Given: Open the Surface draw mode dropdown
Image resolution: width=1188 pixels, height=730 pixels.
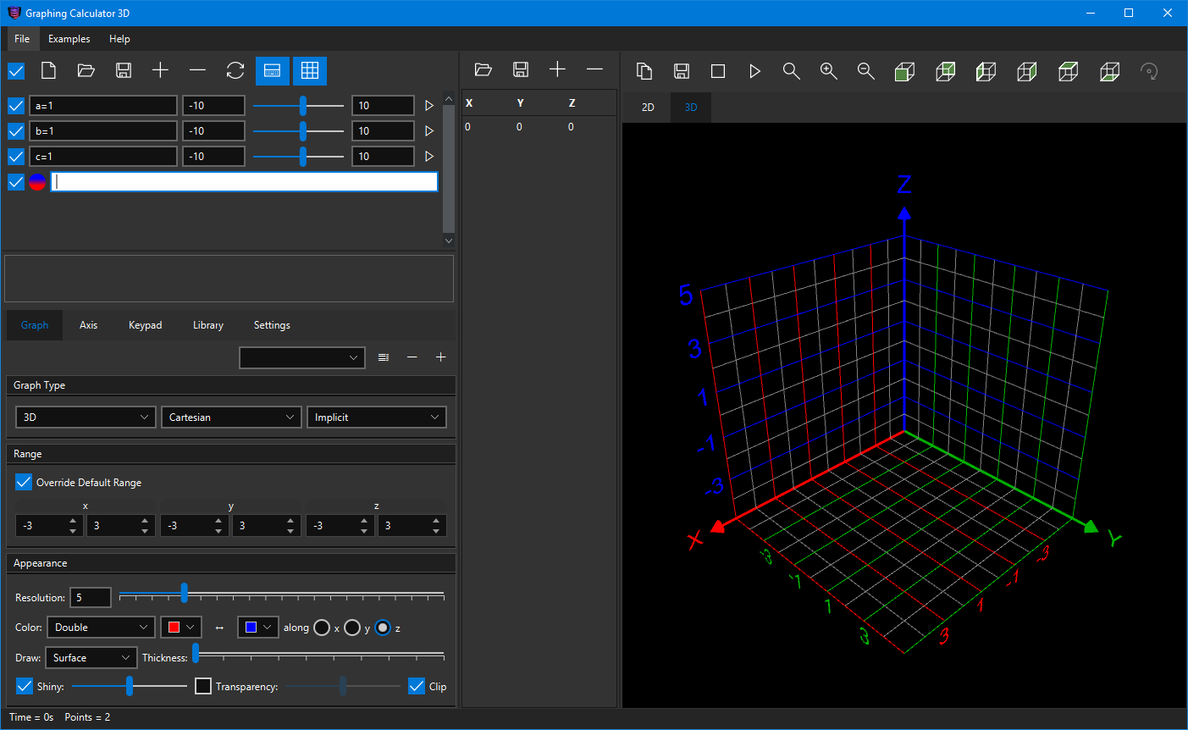Looking at the screenshot, I should (x=91, y=658).
